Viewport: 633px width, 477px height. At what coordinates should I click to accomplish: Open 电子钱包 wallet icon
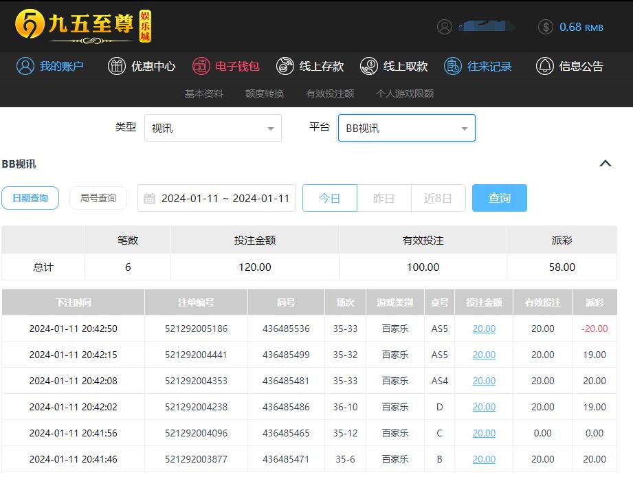point(201,66)
